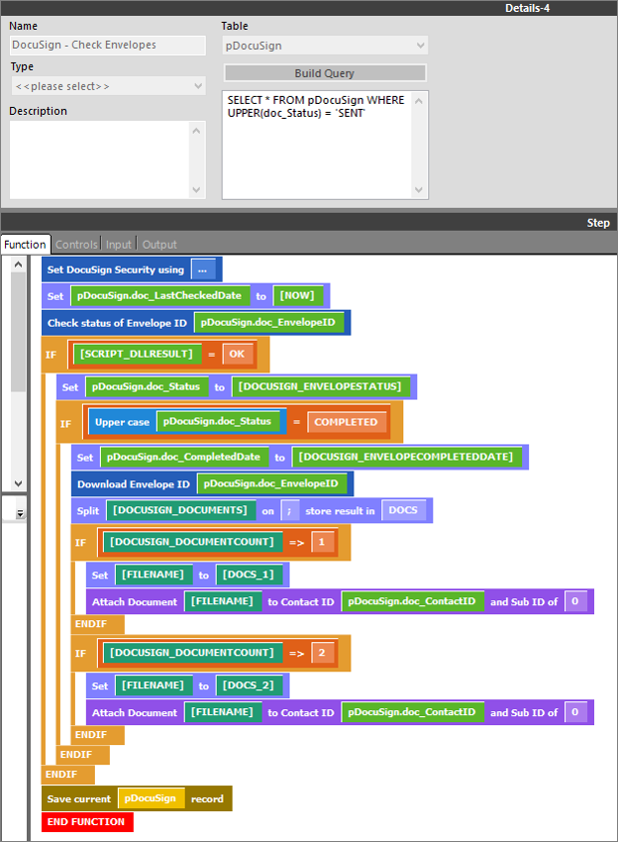
Task: Click the query box scroll up arrow
Action: pyautogui.click(x=418, y=101)
